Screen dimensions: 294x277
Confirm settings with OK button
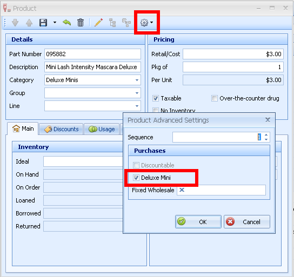(x=198, y=222)
